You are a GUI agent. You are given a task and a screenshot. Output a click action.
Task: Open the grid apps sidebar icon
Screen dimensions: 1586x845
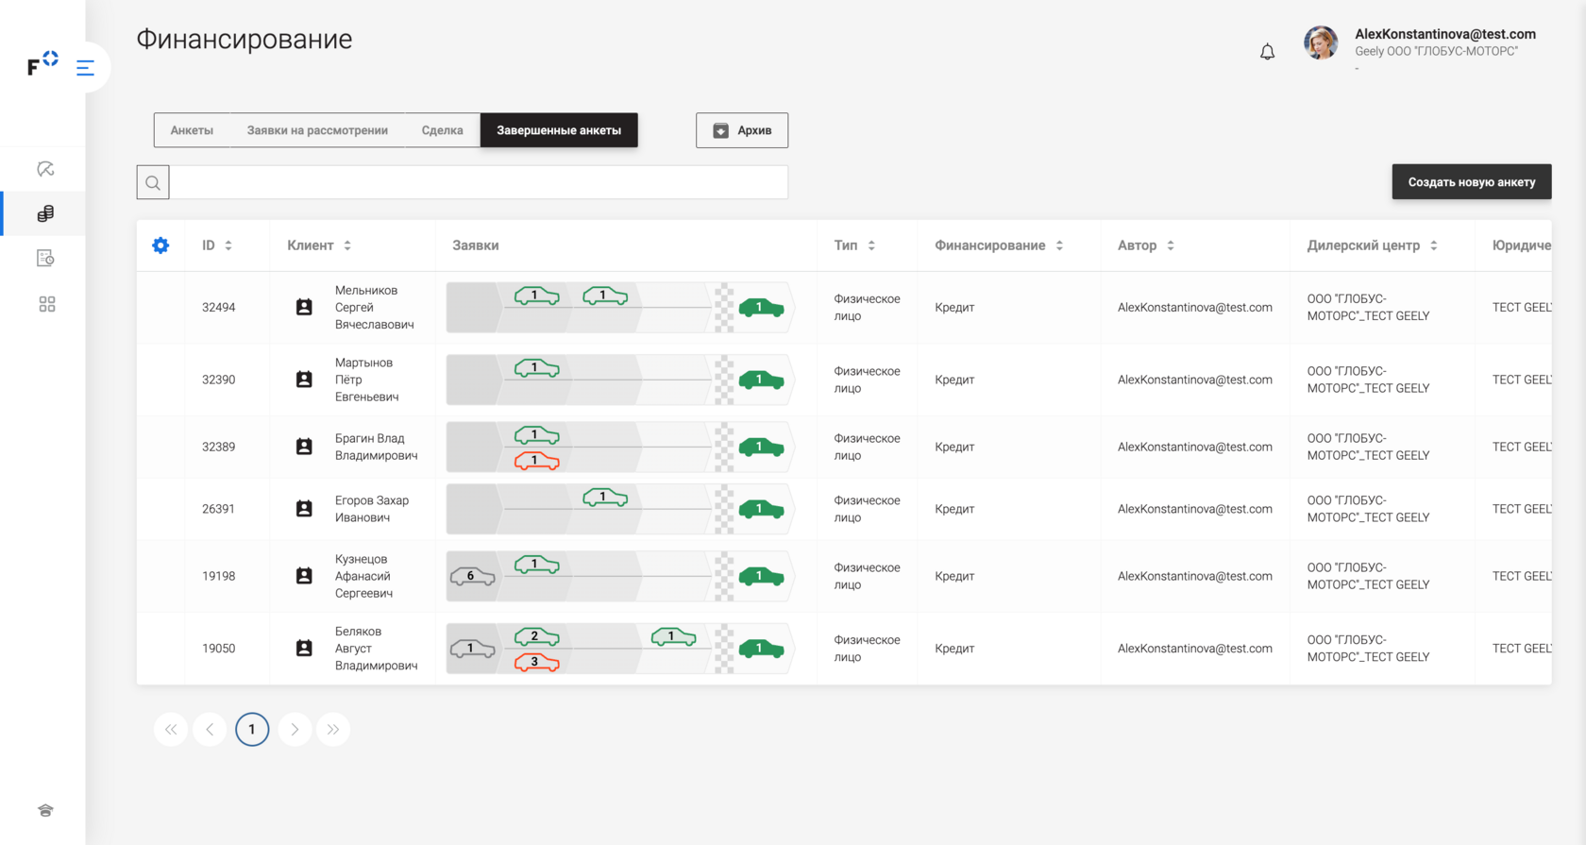[x=46, y=304]
